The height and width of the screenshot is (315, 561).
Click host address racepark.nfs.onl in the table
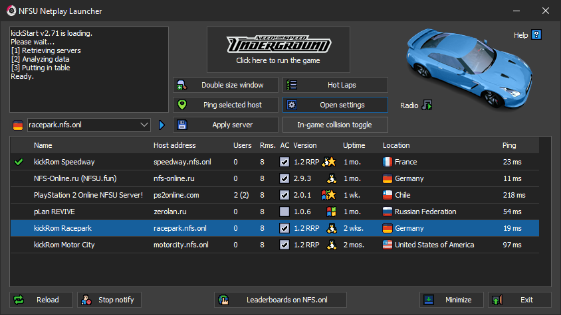[180, 228]
